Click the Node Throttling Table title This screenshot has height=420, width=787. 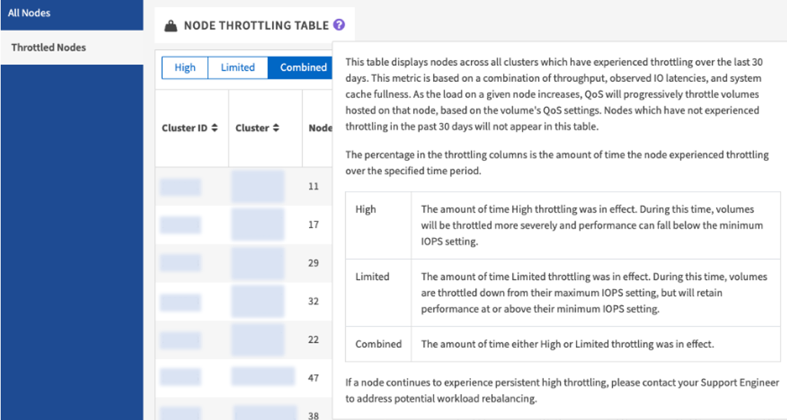(256, 26)
